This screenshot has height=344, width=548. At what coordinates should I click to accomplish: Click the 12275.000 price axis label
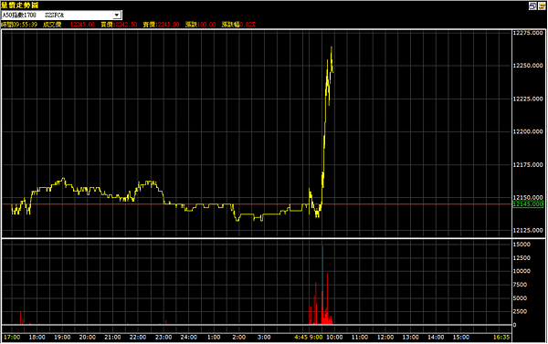click(528, 33)
